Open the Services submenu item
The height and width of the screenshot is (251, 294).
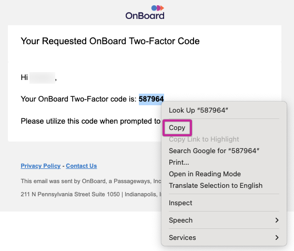224,238
